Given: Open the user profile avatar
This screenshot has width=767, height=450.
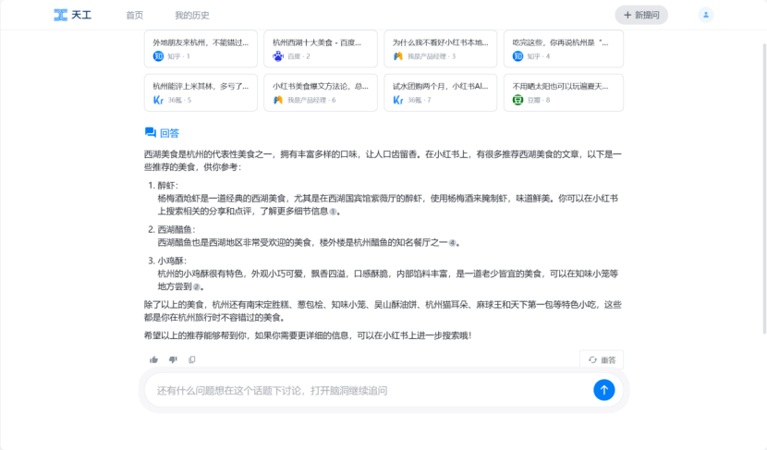Looking at the screenshot, I should [705, 15].
